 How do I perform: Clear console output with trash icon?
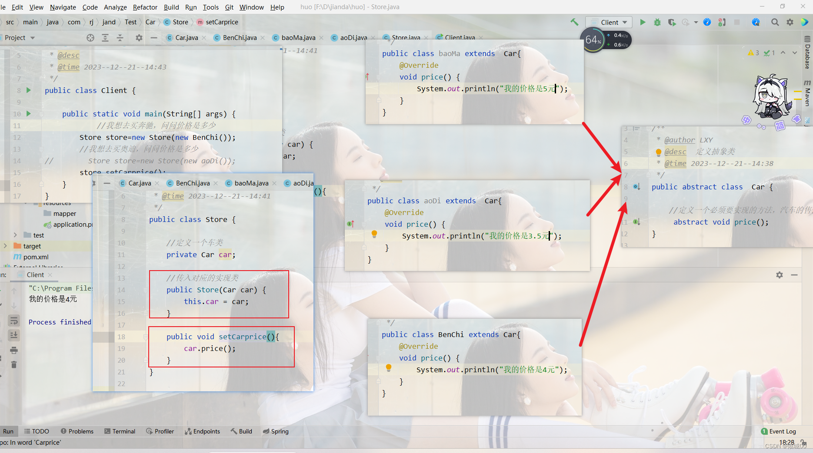(14, 364)
